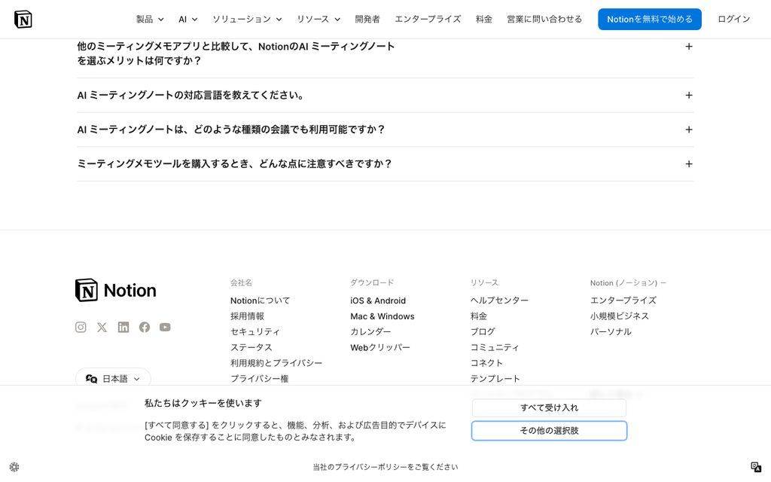Expand FAQ about 対応言語を教えてください
771x482 pixels.
click(x=385, y=95)
